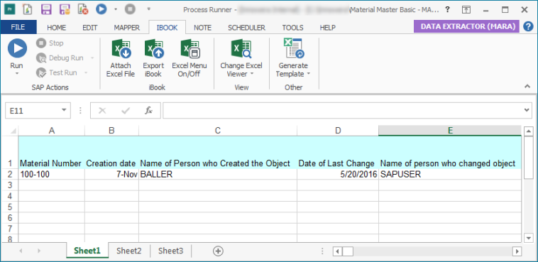
Task: Select column A header
Action: tap(52, 131)
